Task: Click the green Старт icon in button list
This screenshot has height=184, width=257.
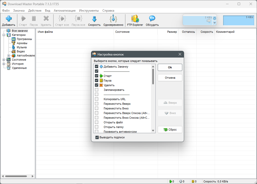Action: pyautogui.click(x=101, y=76)
